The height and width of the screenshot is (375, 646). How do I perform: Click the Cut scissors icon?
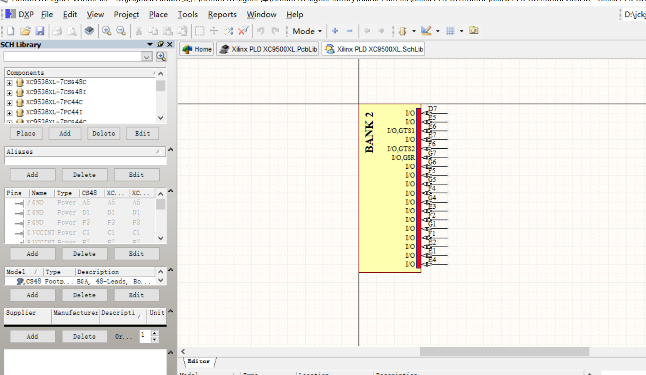pos(138,31)
